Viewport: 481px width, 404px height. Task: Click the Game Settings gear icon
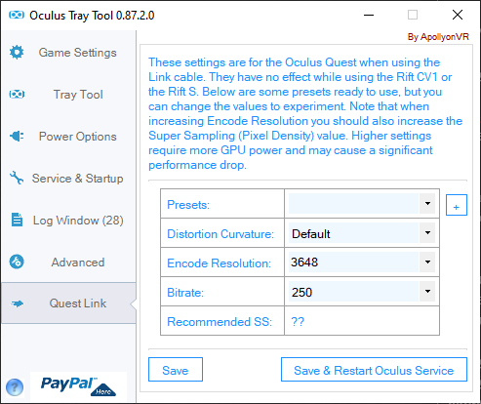point(17,53)
